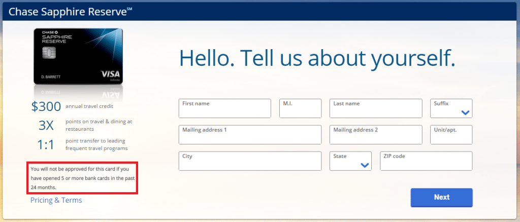Click the First name input field
520x222 pixels.
pyautogui.click(x=224, y=108)
